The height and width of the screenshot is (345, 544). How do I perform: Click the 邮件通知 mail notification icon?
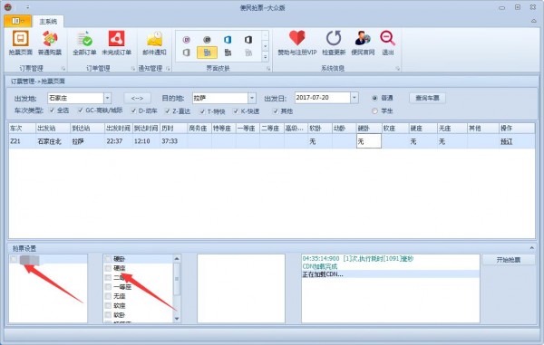[154, 38]
